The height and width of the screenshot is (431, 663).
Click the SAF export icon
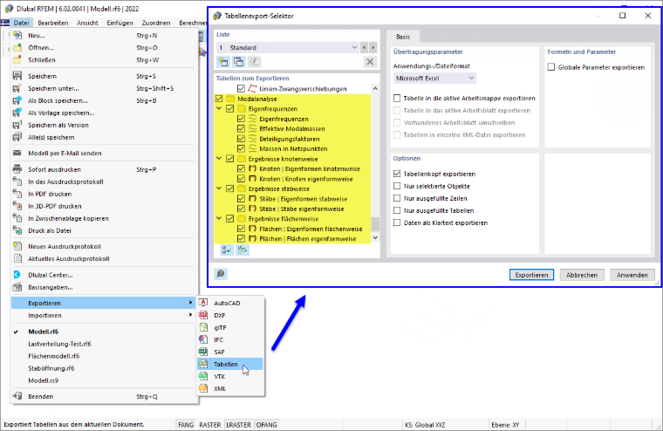[x=203, y=352]
